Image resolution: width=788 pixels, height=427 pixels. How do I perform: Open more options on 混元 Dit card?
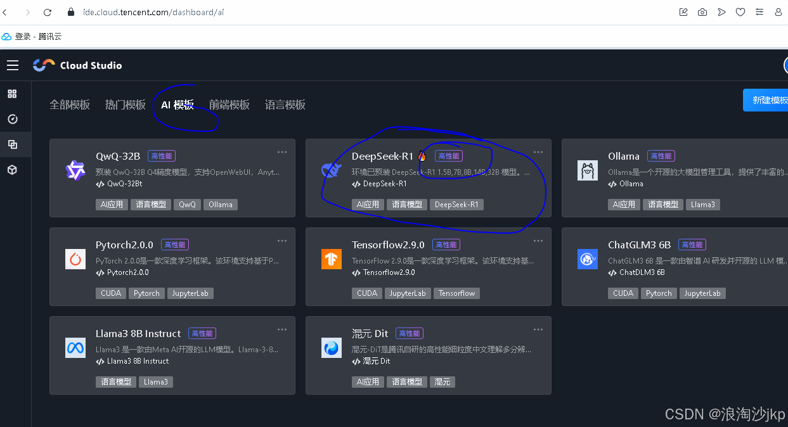point(538,329)
